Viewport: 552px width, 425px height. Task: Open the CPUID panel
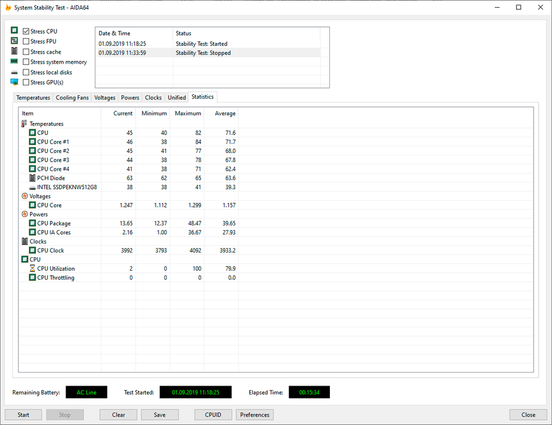pyautogui.click(x=213, y=415)
